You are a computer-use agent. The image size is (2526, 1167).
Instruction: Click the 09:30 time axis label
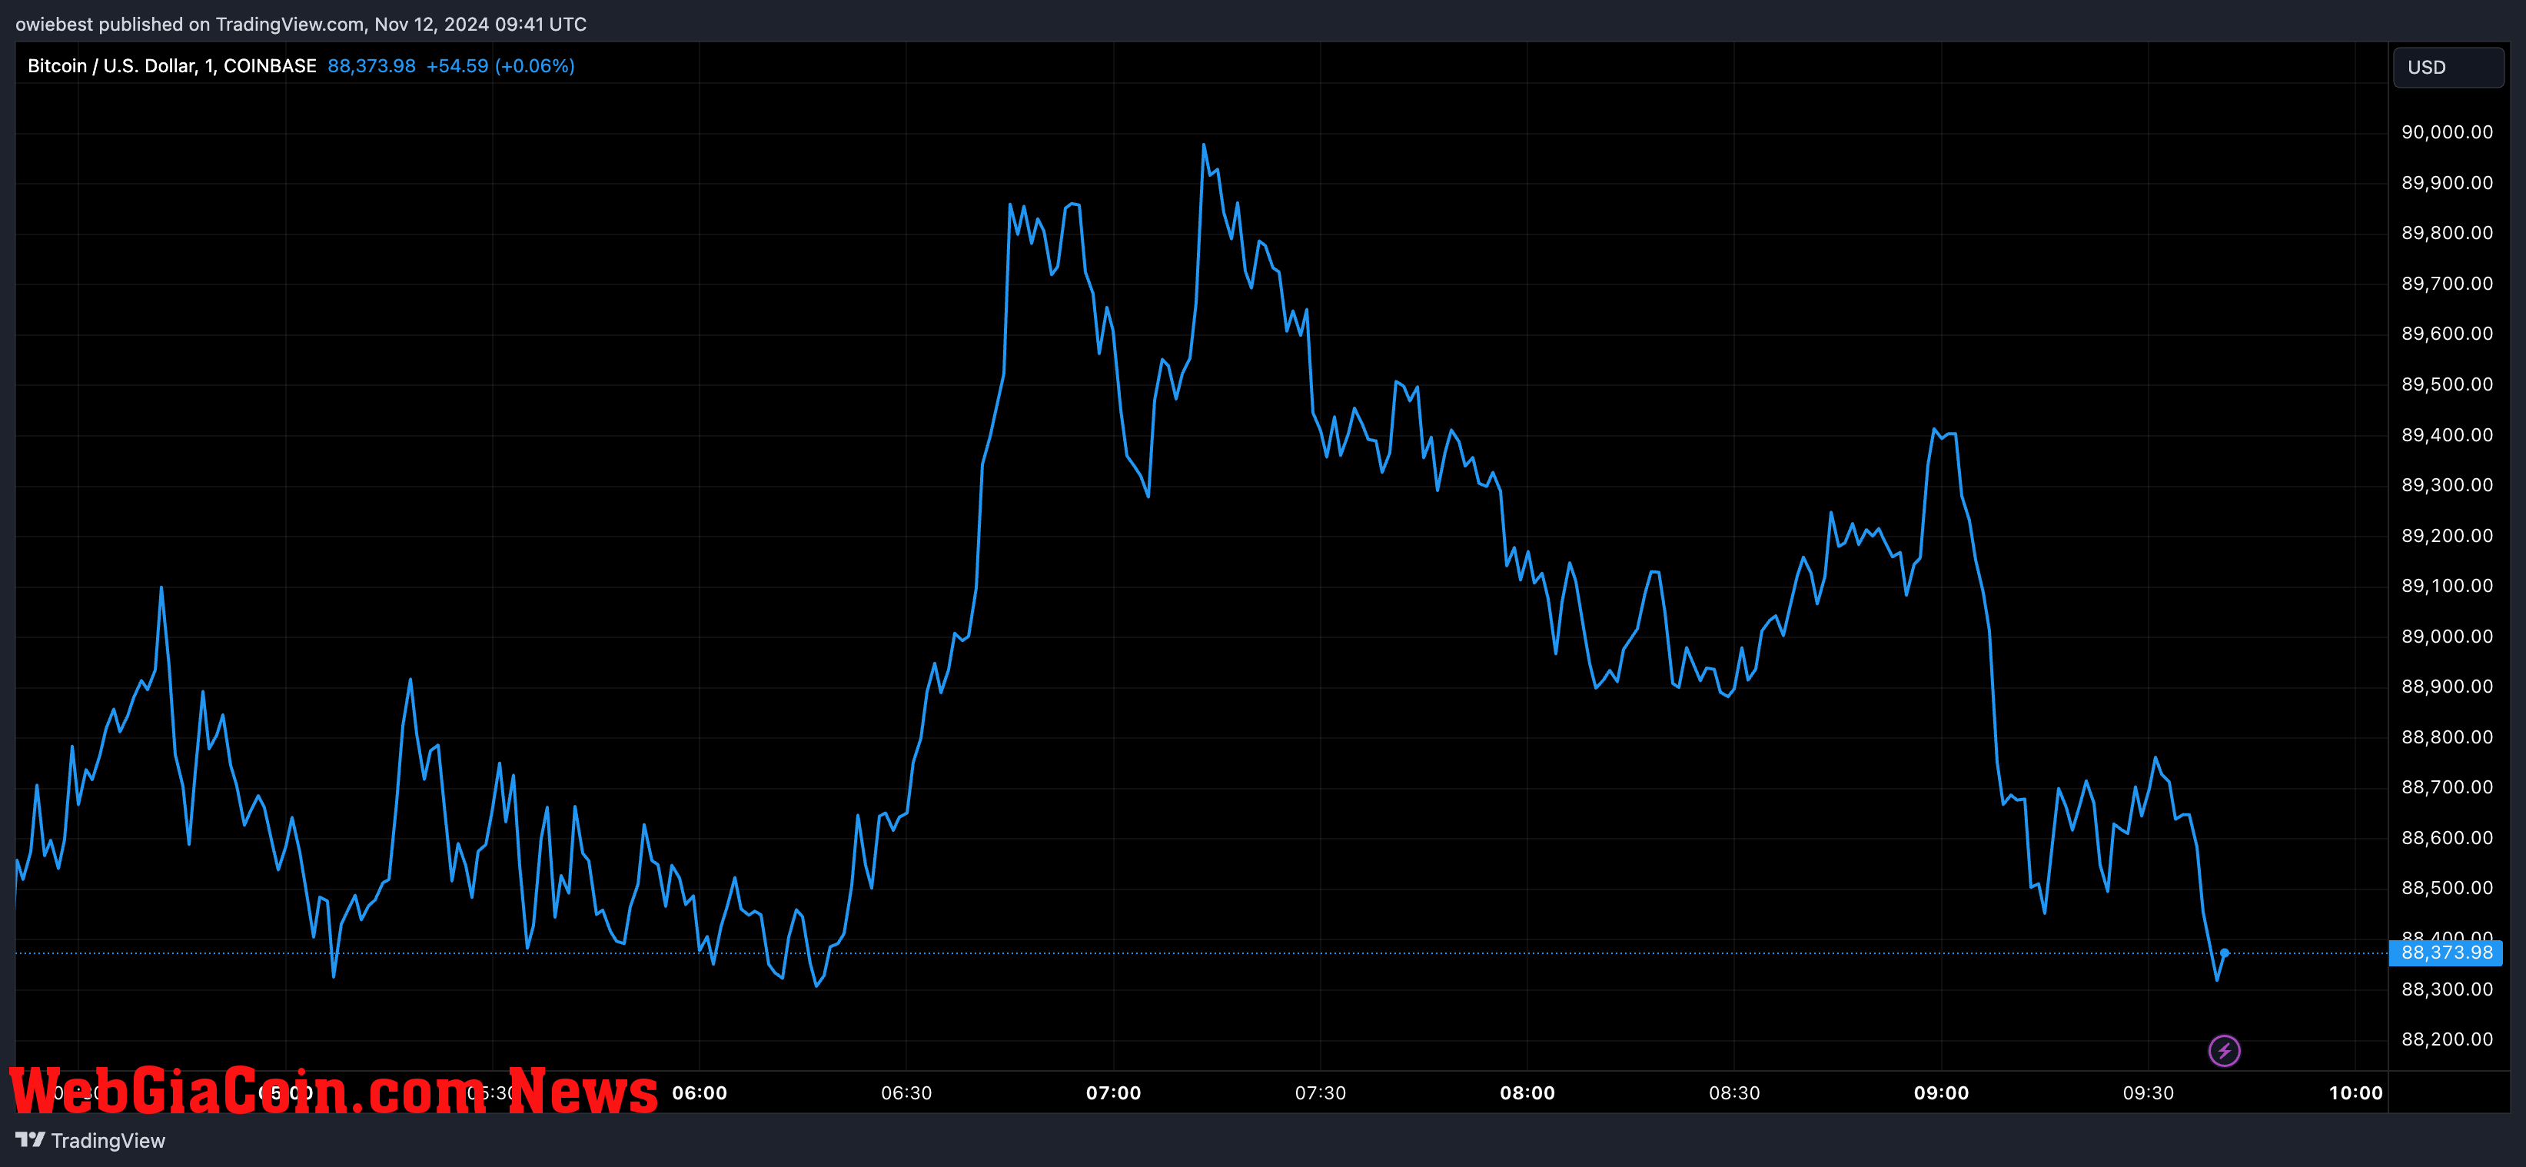pos(2148,1093)
